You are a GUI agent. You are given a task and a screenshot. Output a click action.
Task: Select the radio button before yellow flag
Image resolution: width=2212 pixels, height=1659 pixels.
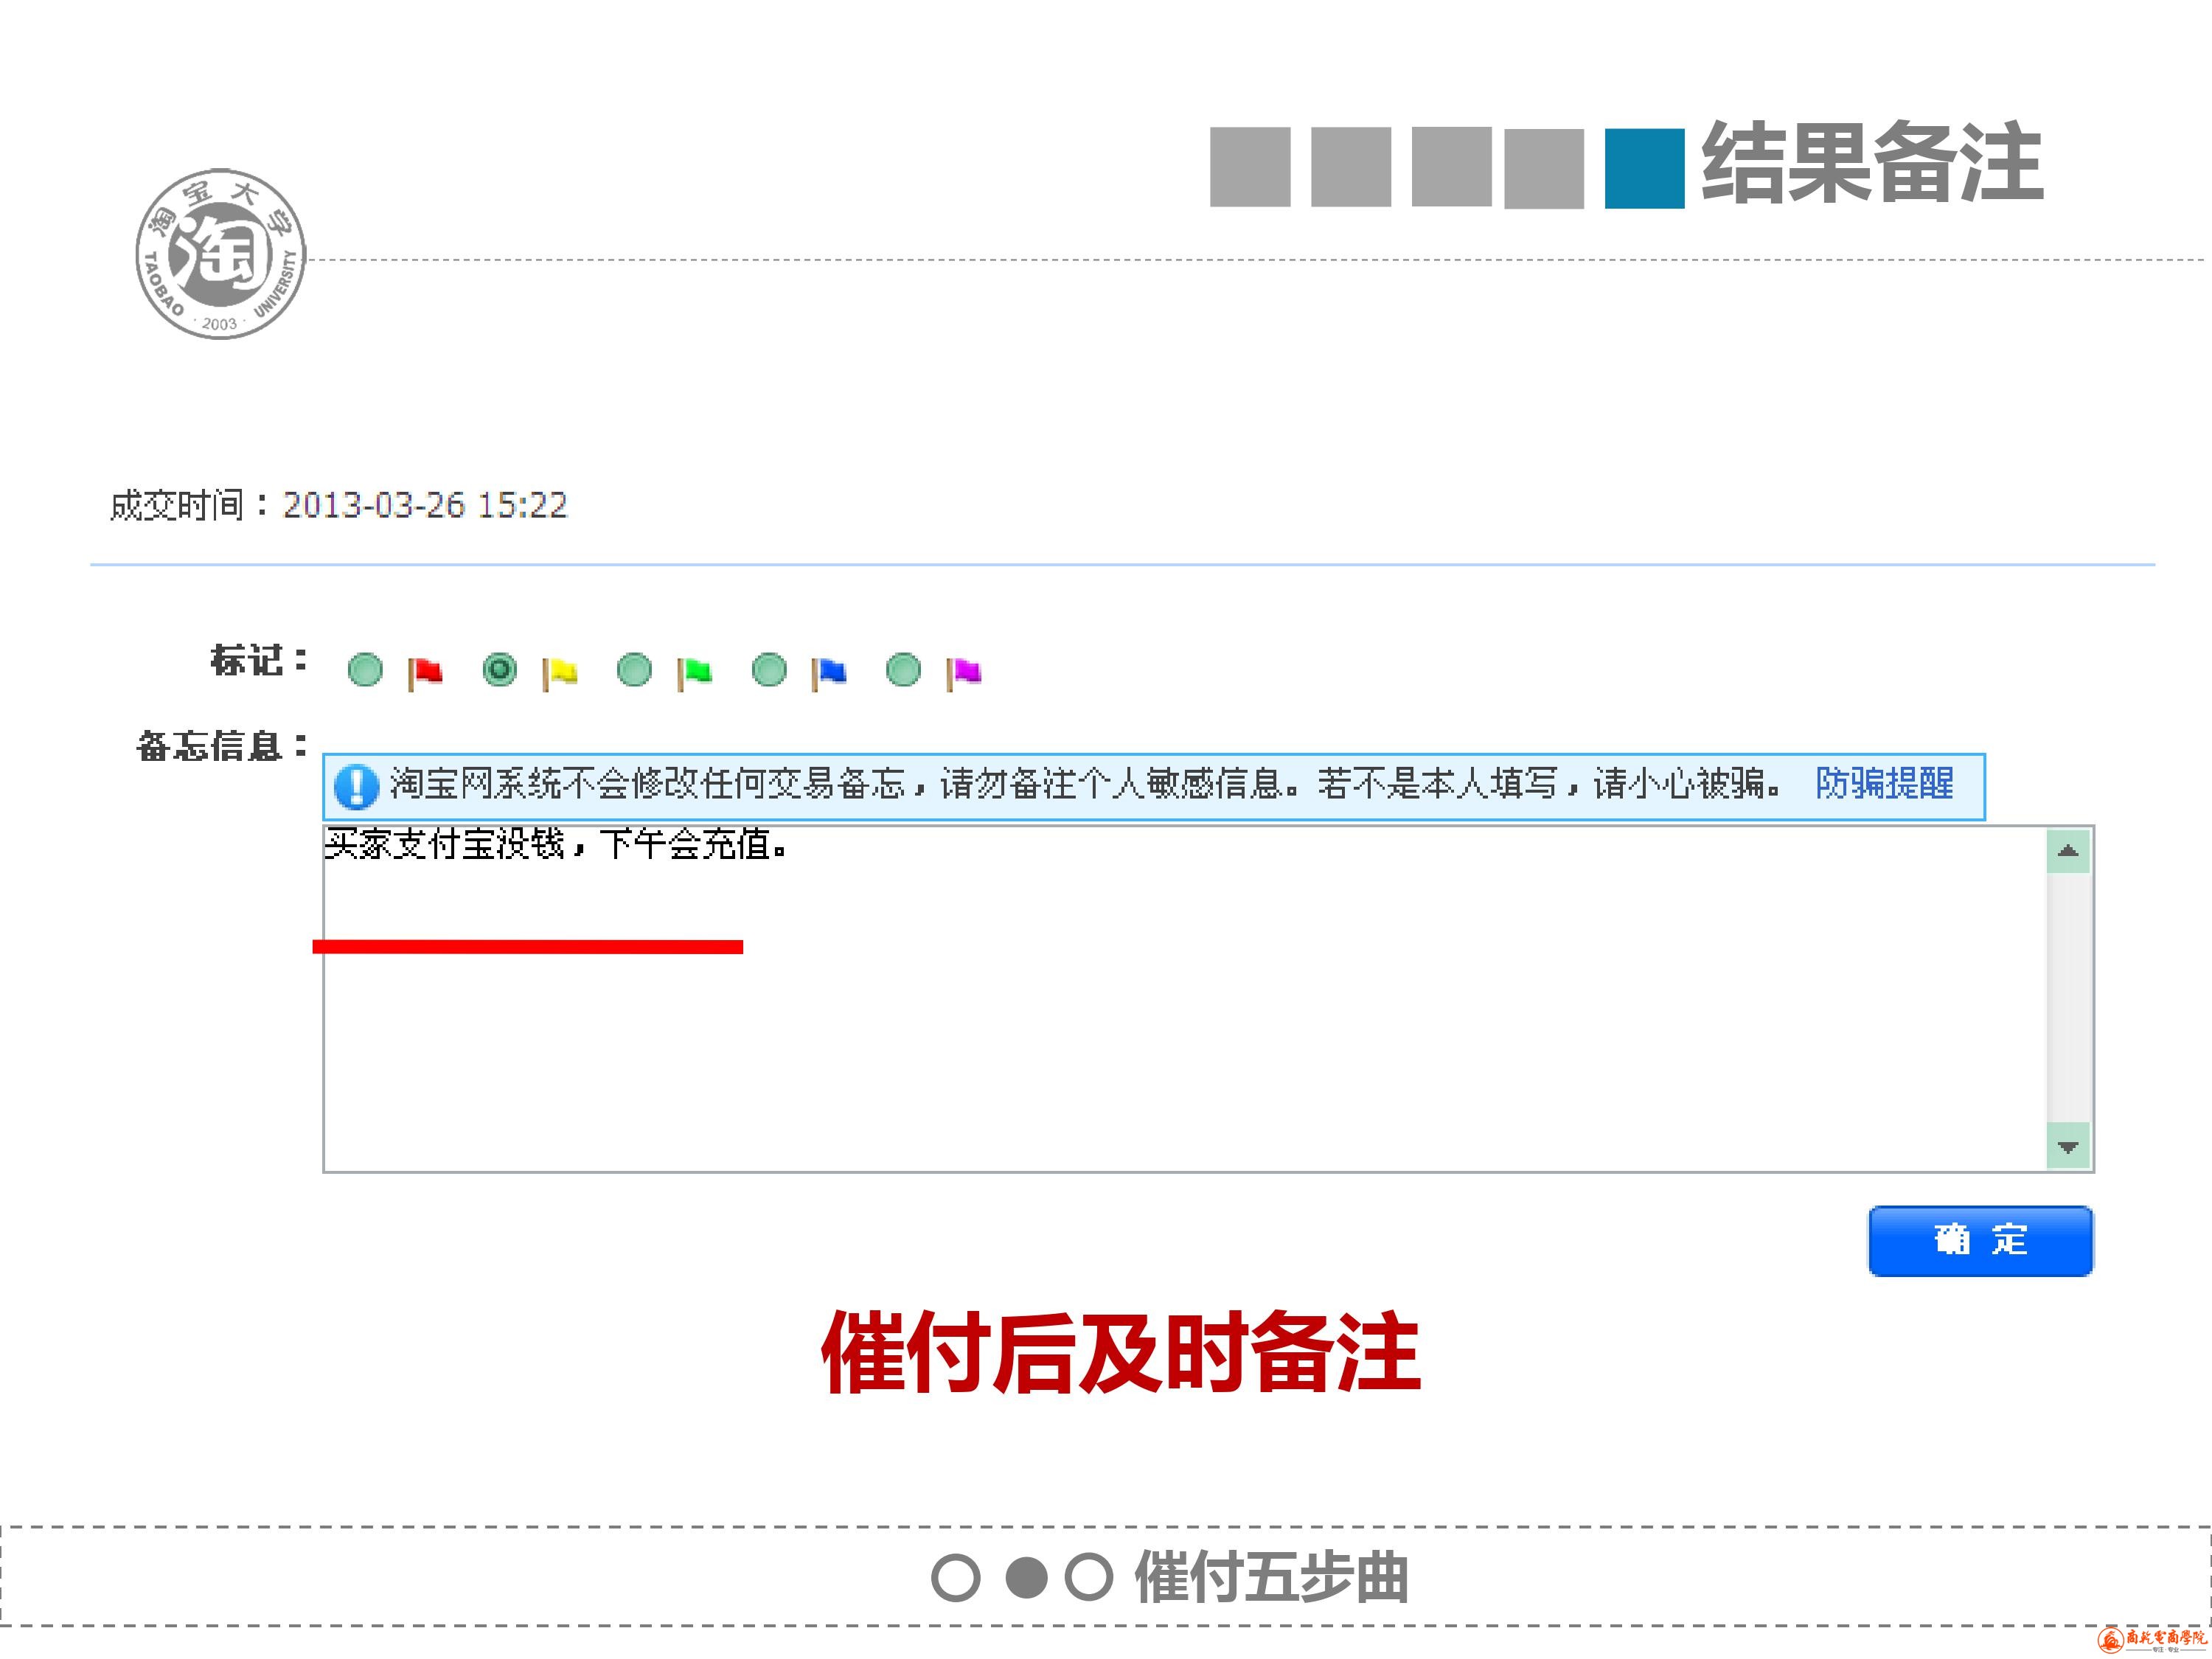500,669
